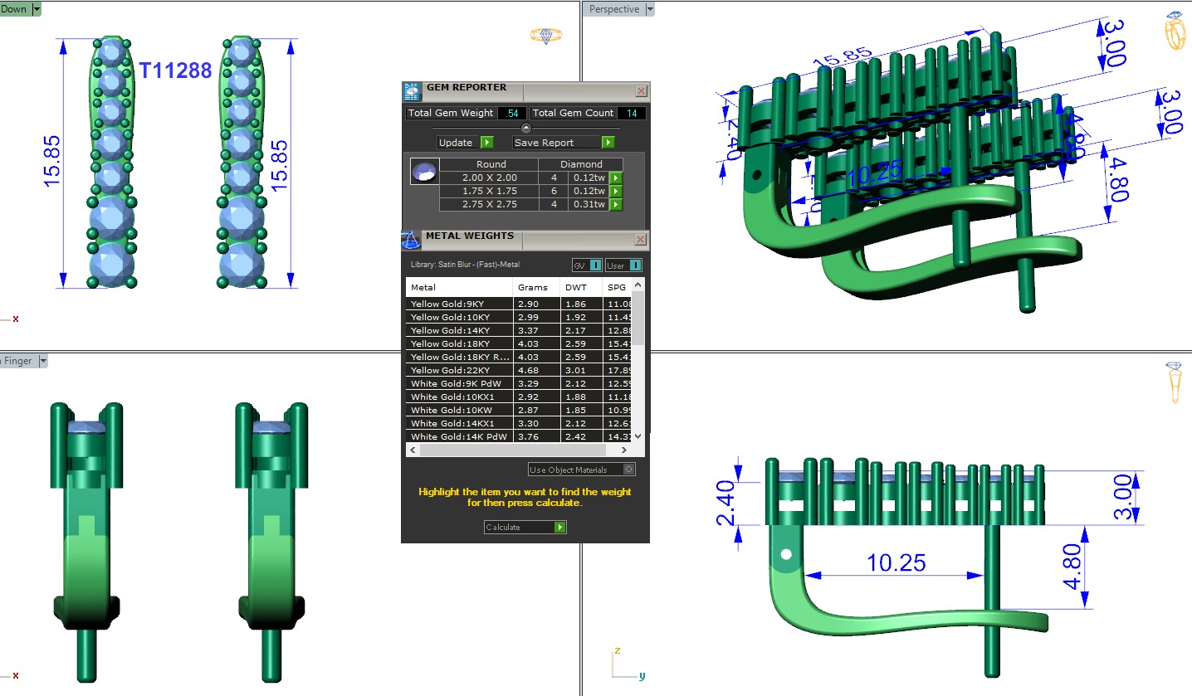
Task: Open the Looking Down viewport dropdown arrow
Action: [x=37, y=9]
